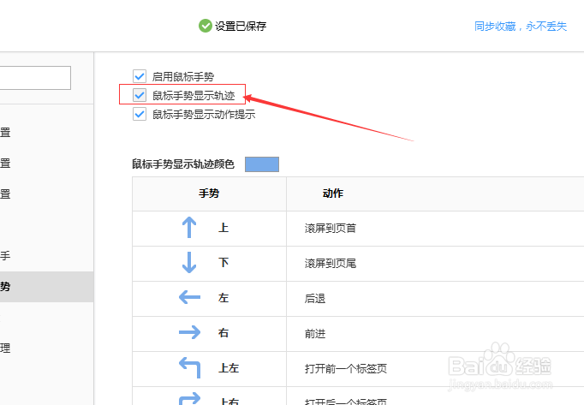This screenshot has height=405, width=584.
Task: Click the 动作 column header
Action: [435, 194]
